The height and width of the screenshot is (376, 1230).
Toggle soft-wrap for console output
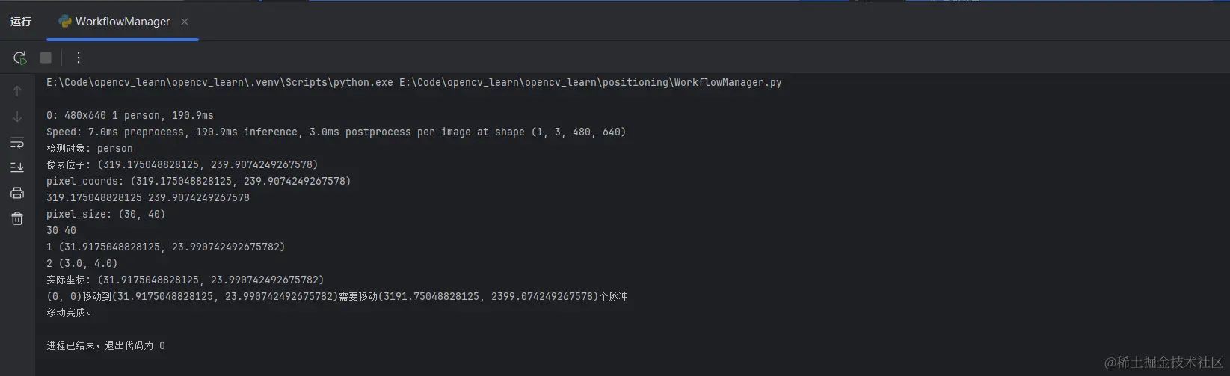(17, 142)
